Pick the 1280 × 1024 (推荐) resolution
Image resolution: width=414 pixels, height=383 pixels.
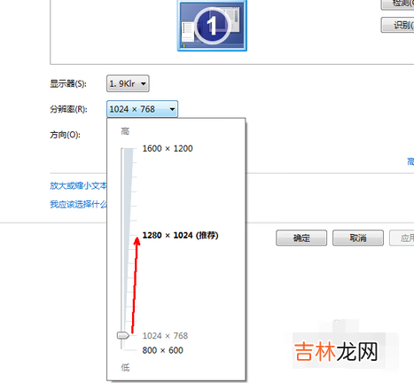(x=180, y=235)
